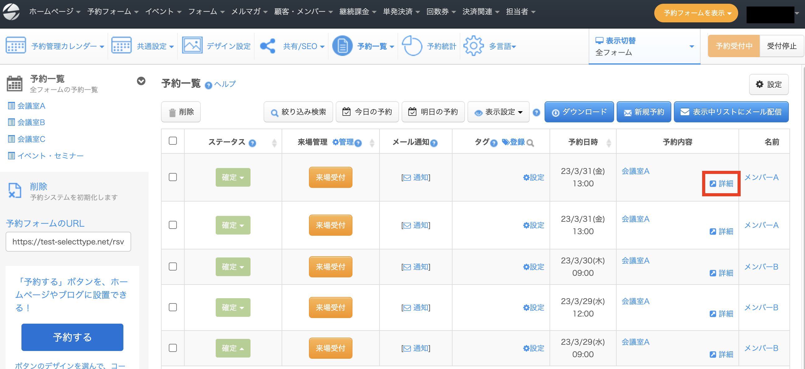Screen dimensions: 805x369
Task: Click sort arrows on 予約日時 column
Action: (609, 143)
